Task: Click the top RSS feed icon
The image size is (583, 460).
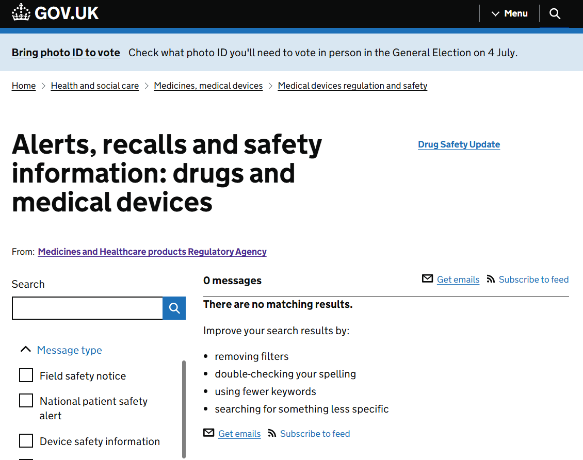Action: (491, 279)
